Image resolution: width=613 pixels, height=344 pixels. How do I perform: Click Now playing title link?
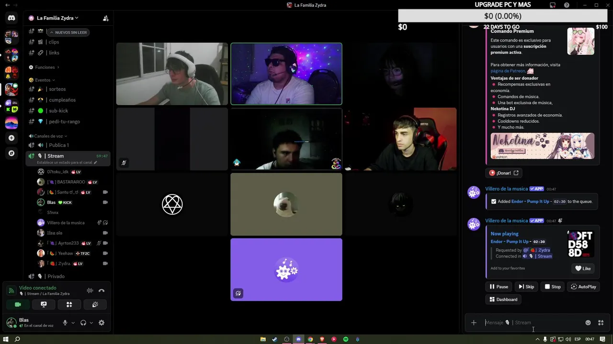504,234
